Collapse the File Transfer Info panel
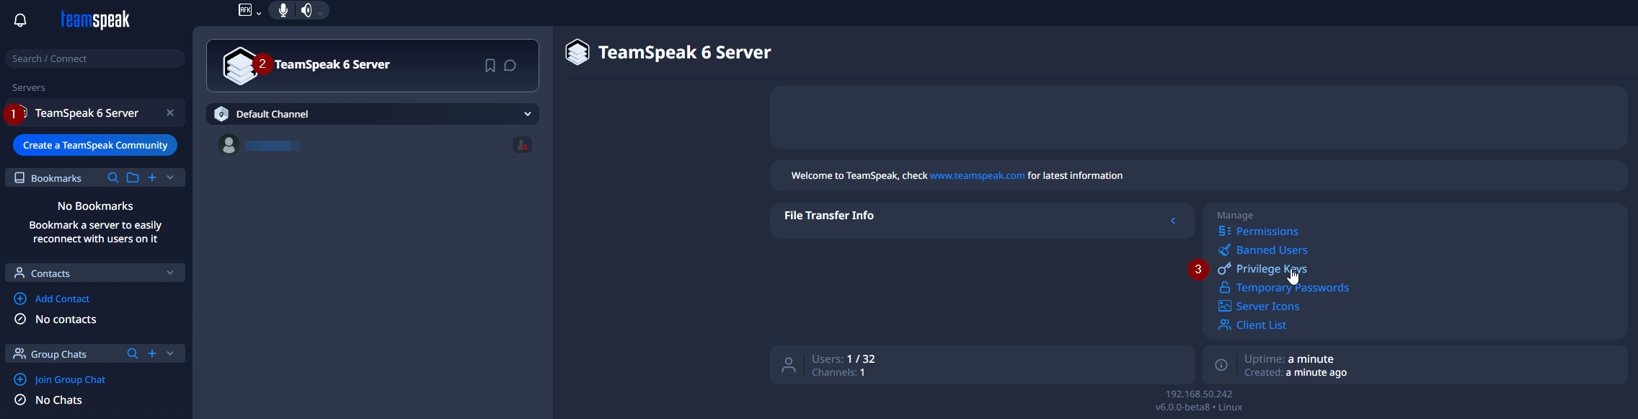 1173,221
